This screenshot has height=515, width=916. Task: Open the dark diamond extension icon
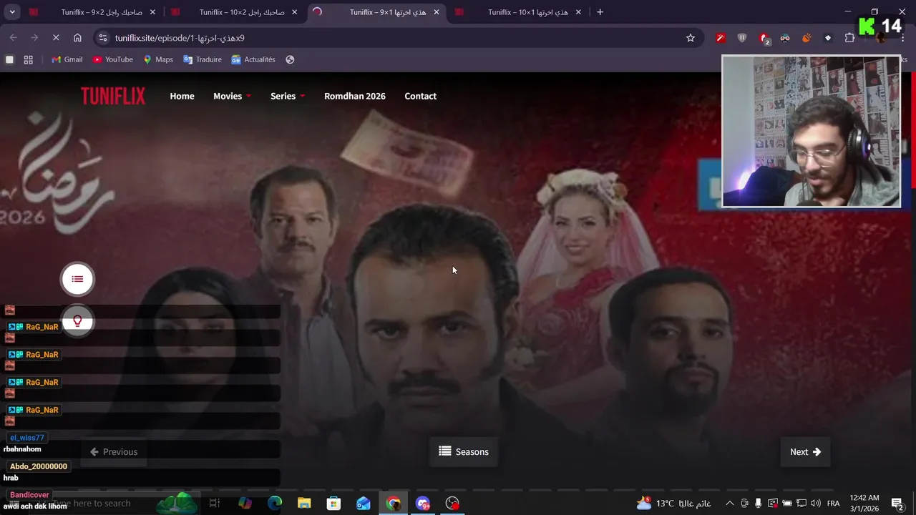pyautogui.click(x=828, y=38)
